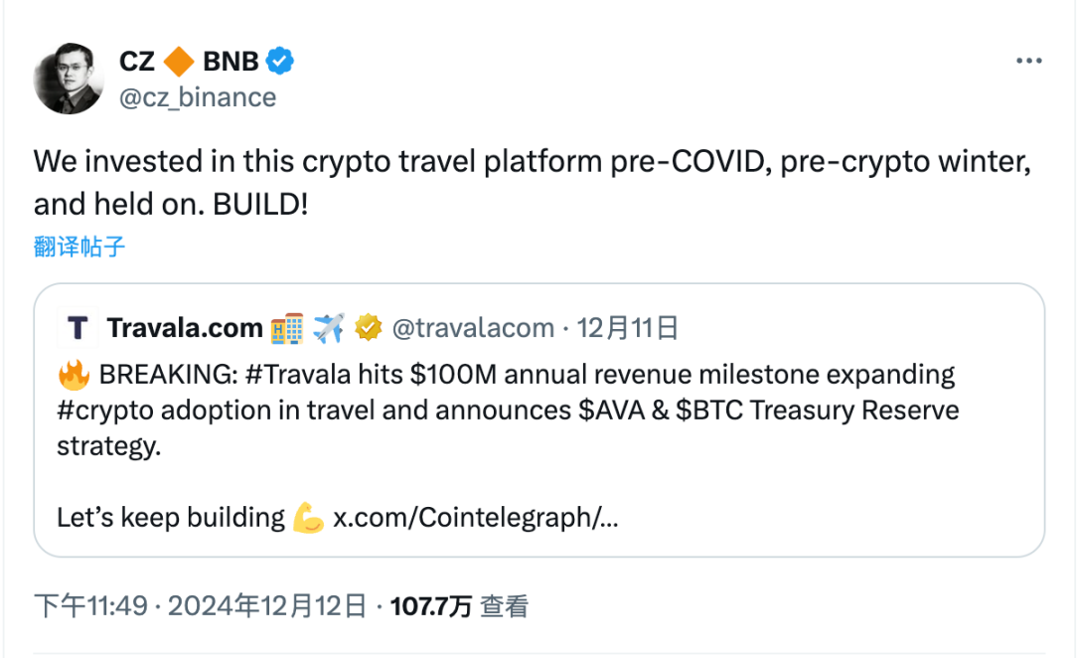
Task: Click the flexed bicep emoji
Action: click(x=308, y=518)
